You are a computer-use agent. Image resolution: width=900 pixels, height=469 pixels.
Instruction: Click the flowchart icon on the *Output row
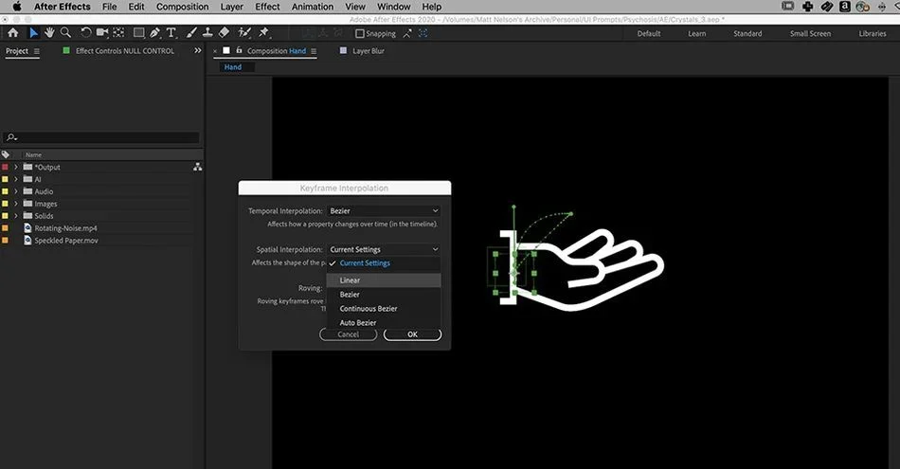(x=197, y=167)
